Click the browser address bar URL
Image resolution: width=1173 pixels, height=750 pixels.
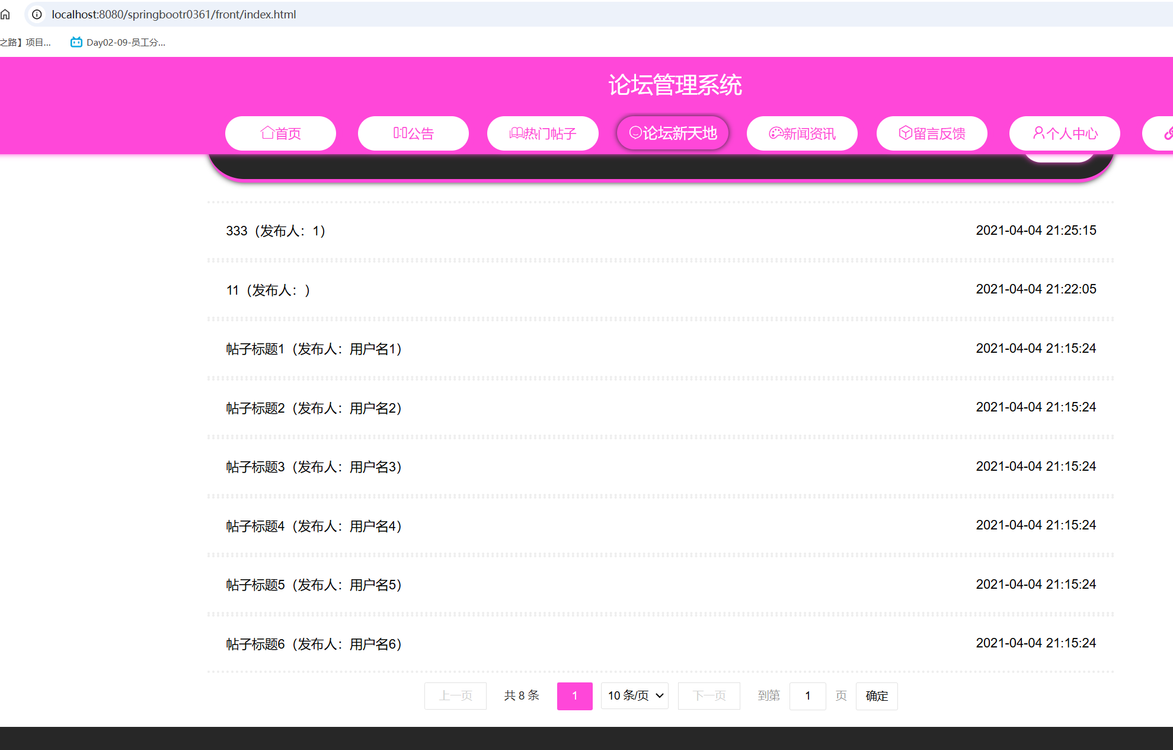174,14
